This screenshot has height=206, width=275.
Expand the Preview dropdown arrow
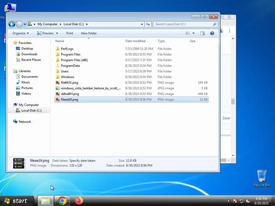(x=57, y=33)
